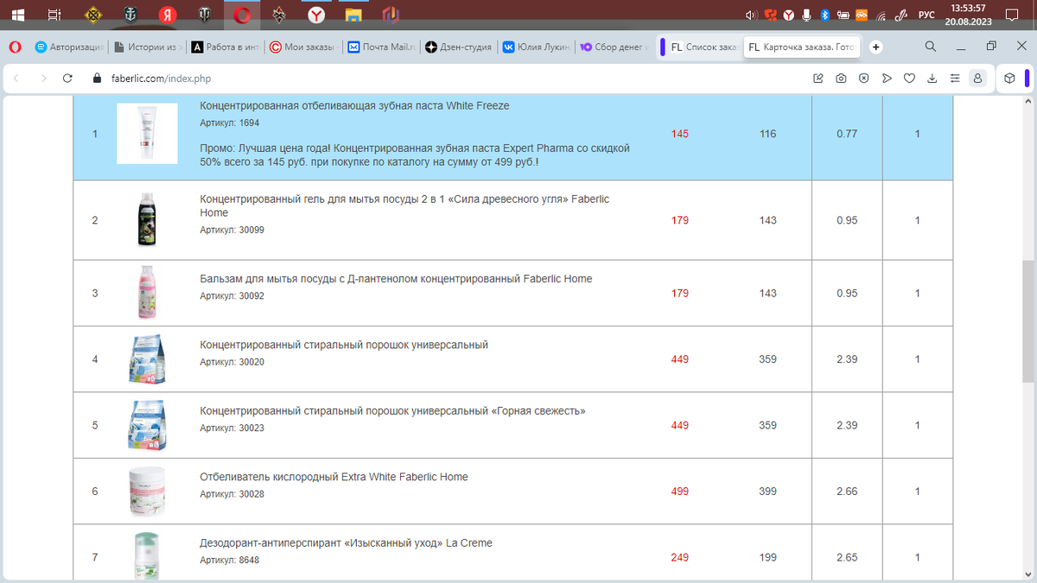This screenshot has height=583, width=1037.
Task: Click Бальзам для мытья посуды product name
Action: [396, 279]
